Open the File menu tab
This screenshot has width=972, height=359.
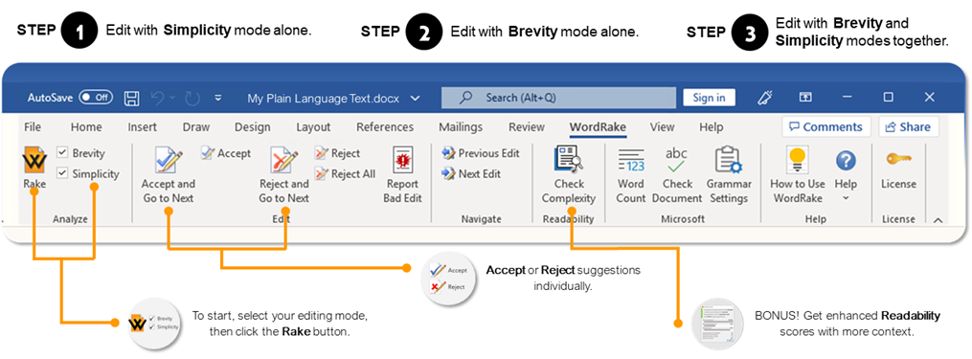[33, 127]
